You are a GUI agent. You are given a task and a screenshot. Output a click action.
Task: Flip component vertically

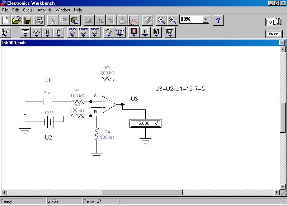111,20
